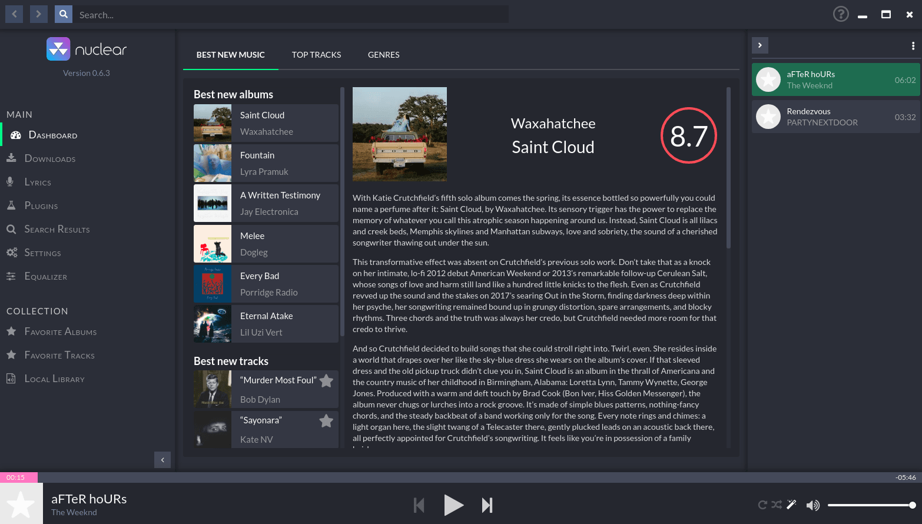Click the Search input field
The image size is (922, 524).
tap(291, 14)
